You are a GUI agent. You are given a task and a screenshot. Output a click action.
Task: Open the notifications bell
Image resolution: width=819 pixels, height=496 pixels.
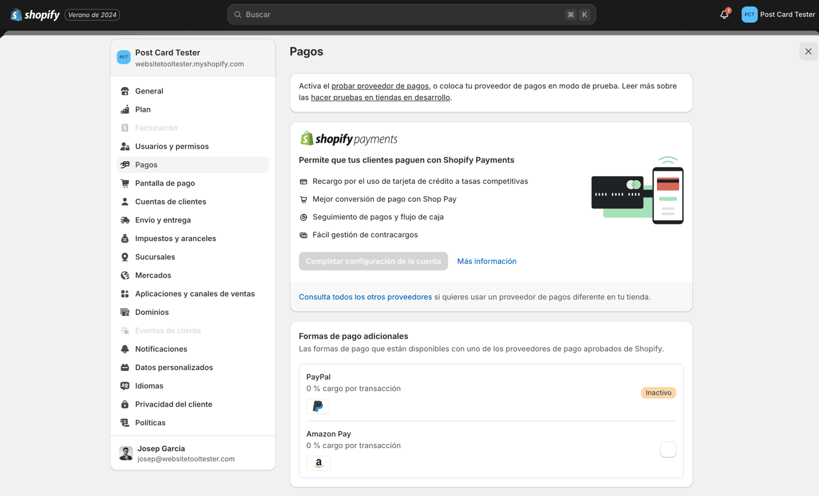point(724,15)
